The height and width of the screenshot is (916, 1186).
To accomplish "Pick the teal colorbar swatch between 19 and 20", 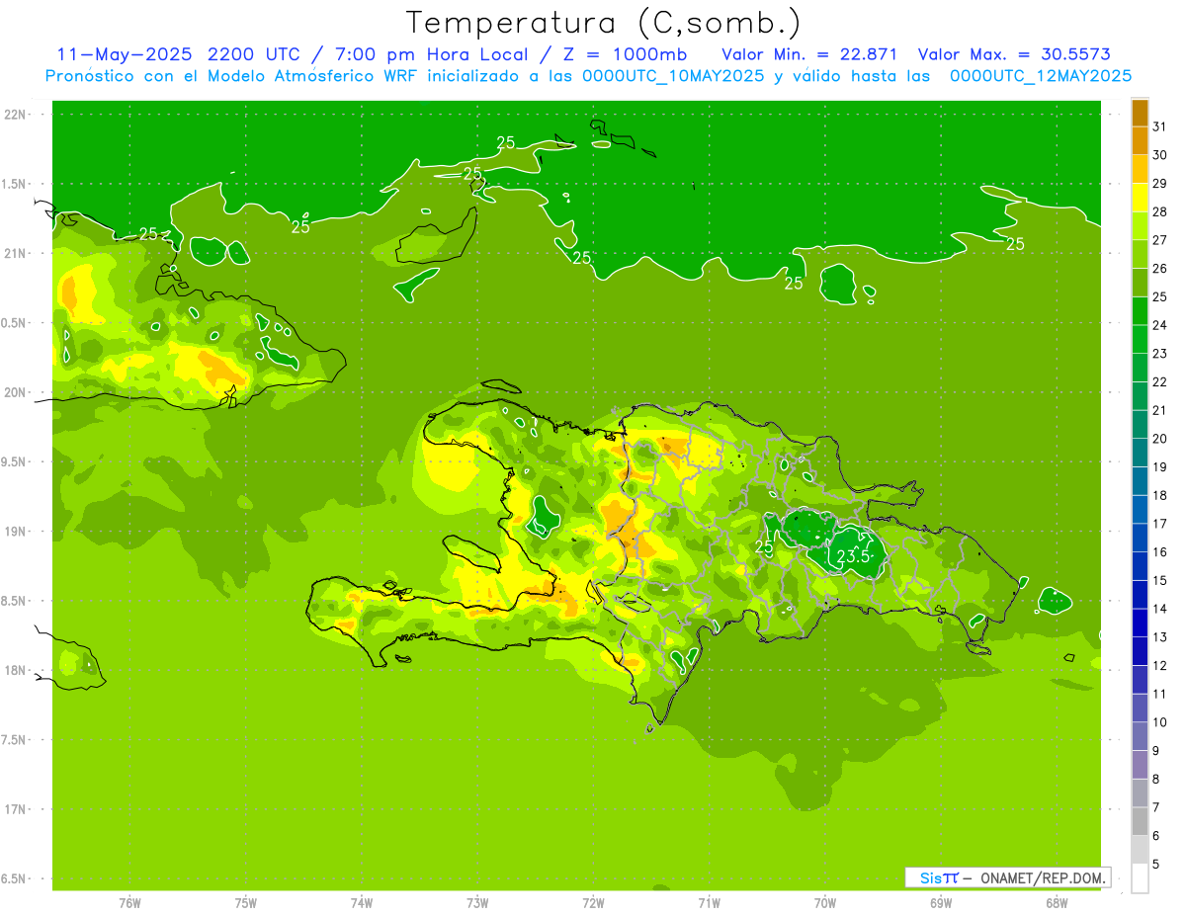I will [1140, 453].
